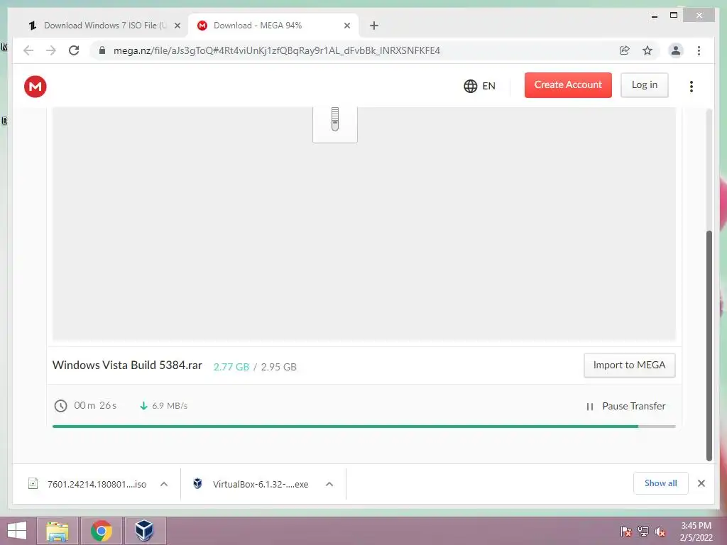Open the language selector globe EN

point(479,86)
